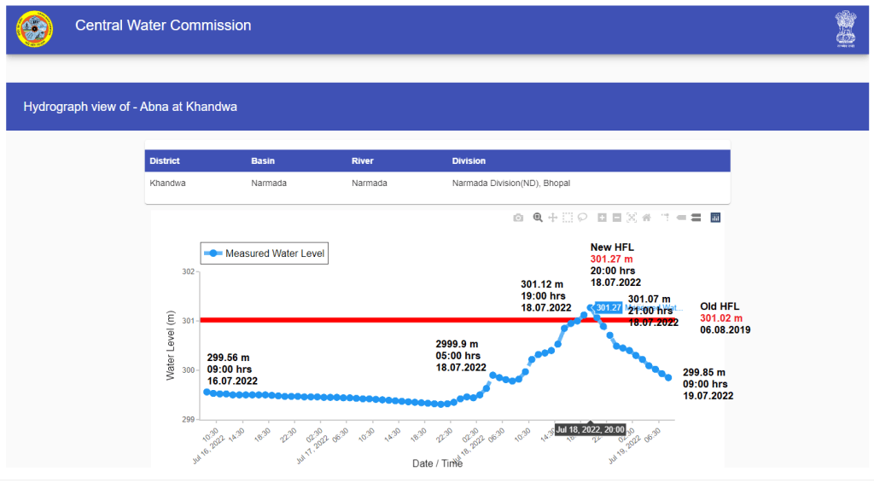The height and width of the screenshot is (483, 874).
Task: Download plot as PNG camera icon
Action: 518,218
